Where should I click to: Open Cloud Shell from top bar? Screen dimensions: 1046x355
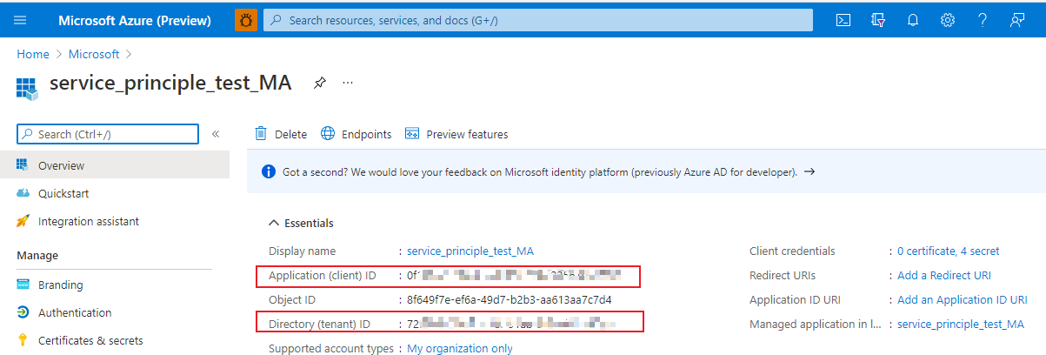[843, 20]
